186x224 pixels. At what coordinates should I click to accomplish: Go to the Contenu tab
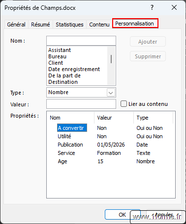(99, 25)
